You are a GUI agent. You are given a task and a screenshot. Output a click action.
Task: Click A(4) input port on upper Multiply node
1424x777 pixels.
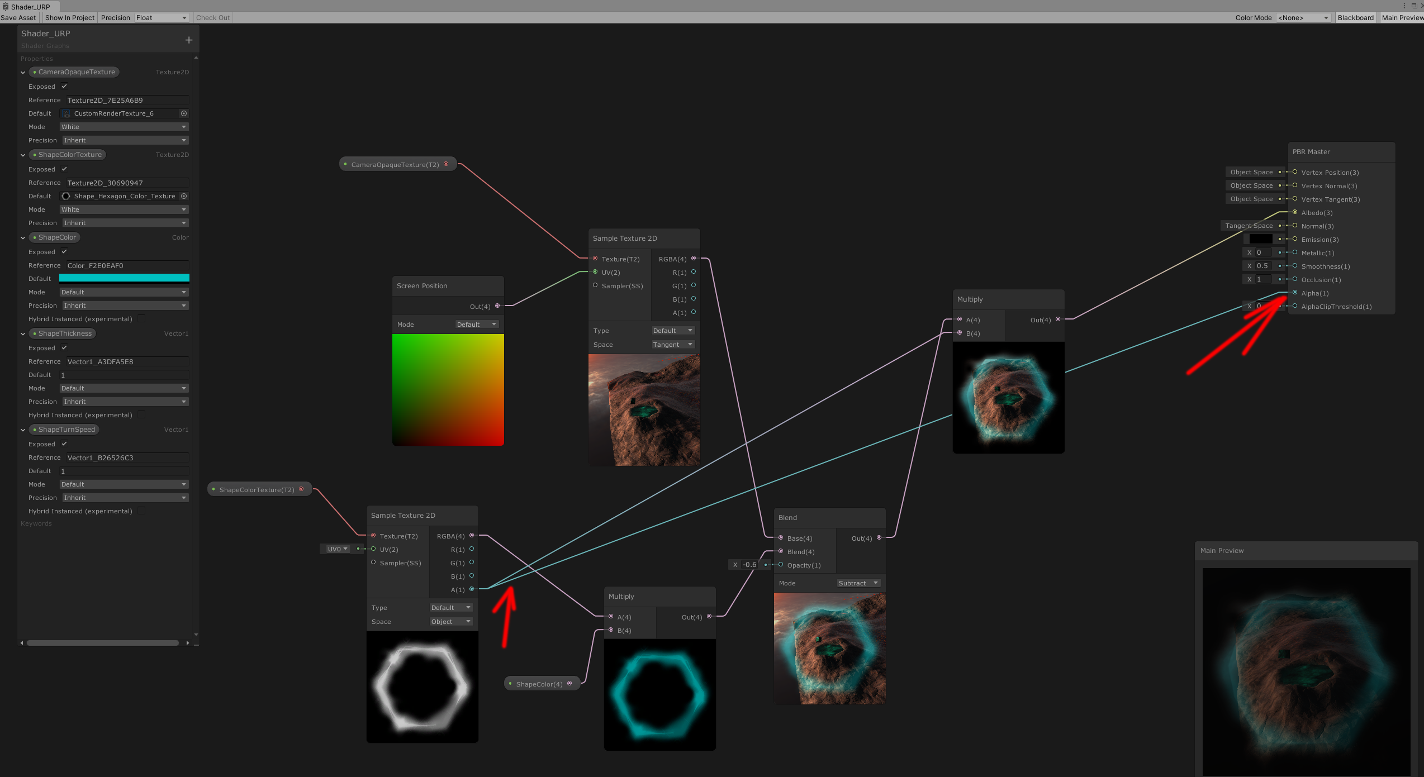pyautogui.click(x=960, y=320)
